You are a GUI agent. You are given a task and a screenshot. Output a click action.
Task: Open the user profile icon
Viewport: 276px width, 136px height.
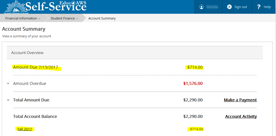coord(201,7)
